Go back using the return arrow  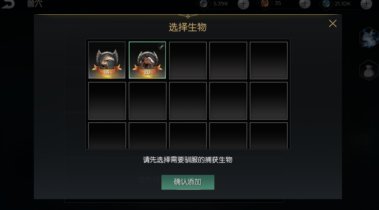point(8,4)
